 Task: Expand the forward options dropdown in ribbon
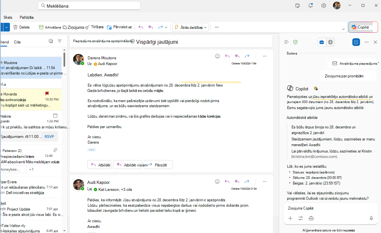pos(166,27)
